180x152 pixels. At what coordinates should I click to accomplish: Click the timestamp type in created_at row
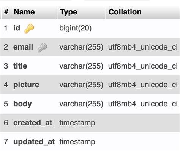[77, 123]
